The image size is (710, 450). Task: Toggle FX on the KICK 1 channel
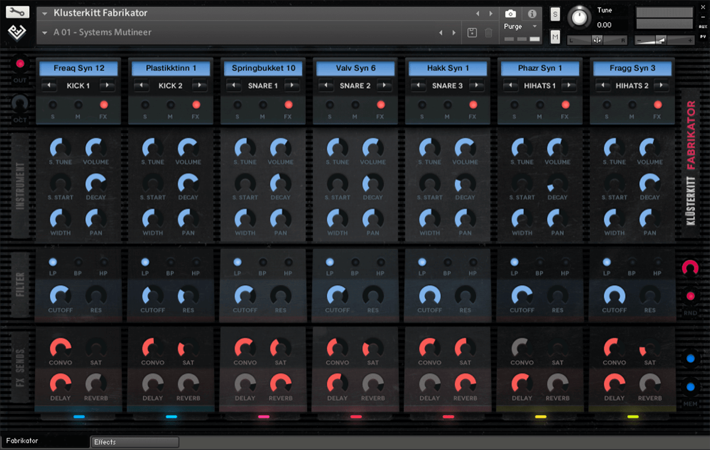click(x=104, y=105)
